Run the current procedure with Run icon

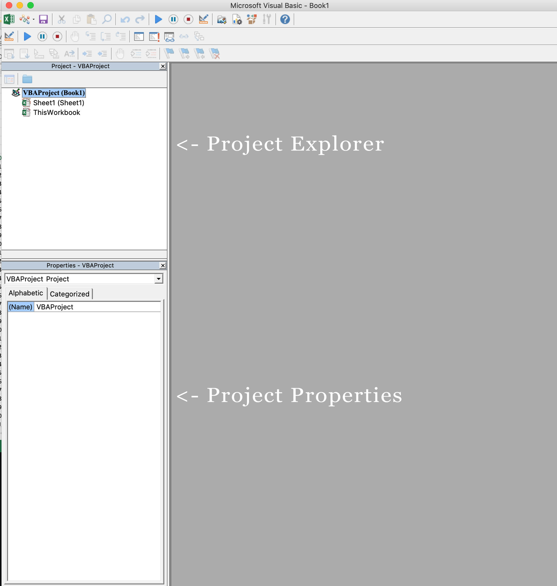tap(159, 19)
